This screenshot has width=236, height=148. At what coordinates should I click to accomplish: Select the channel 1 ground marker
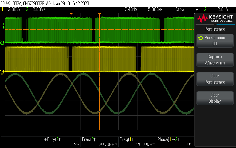tap(2, 72)
